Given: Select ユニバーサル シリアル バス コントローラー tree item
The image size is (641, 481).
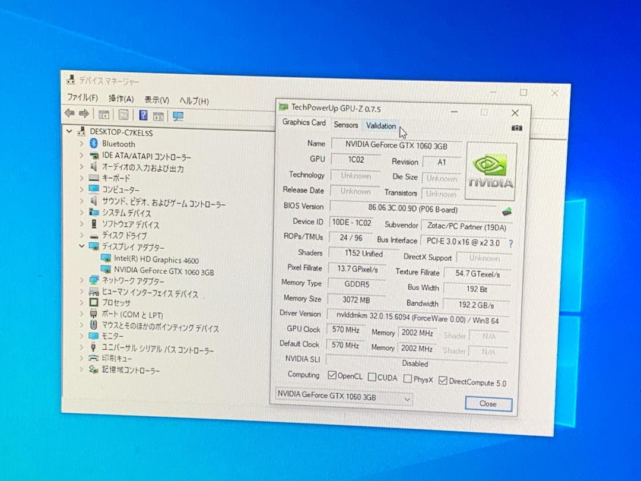Looking at the screenshot, I should pyautogui.click(x=157, y=349).
